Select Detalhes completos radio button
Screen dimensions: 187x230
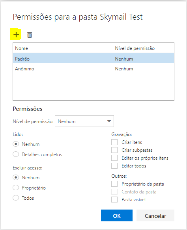coord(16,154)
